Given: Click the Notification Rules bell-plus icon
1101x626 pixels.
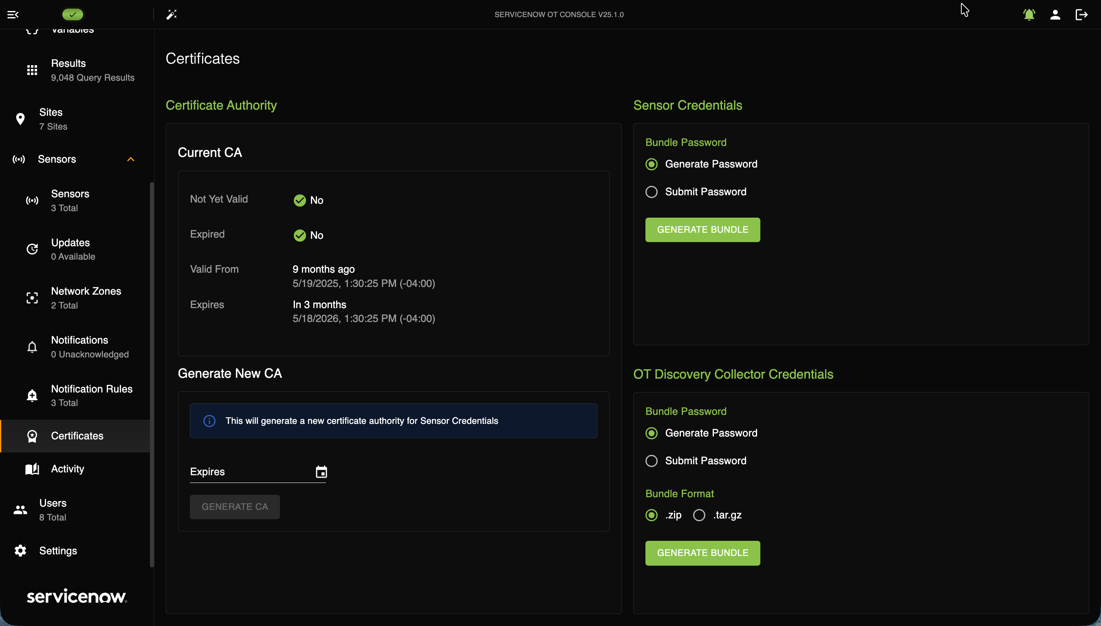Looking at the screenshot, I should coord(32,396).
